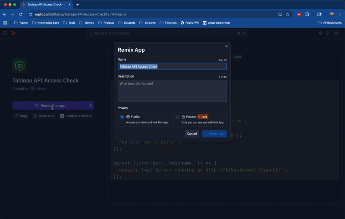Click the Cancel button
Viewport: 345px width, 219px height.
click(x=192, y=134)
